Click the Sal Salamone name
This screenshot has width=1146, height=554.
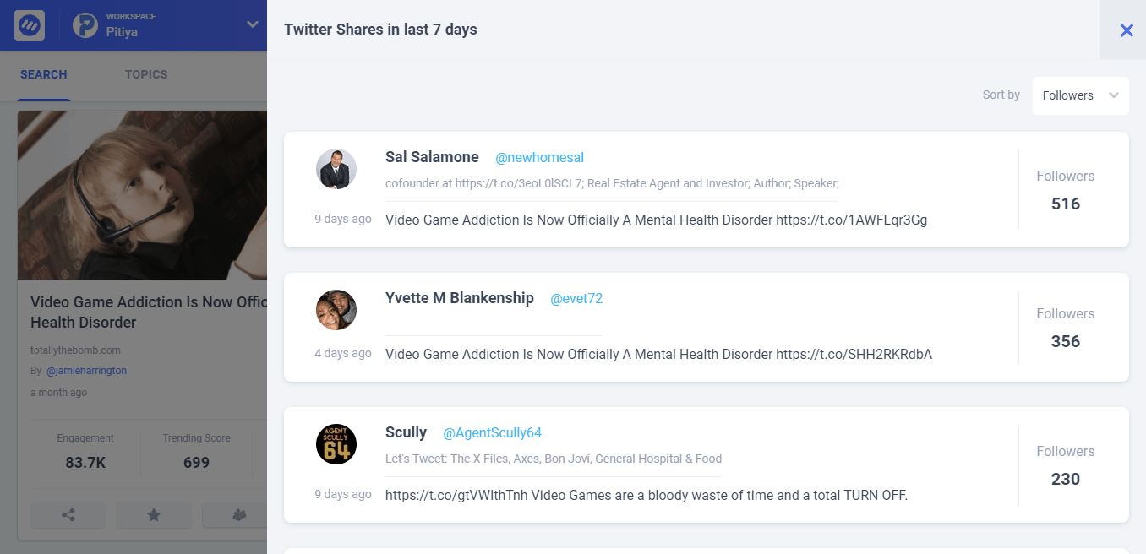432,157
